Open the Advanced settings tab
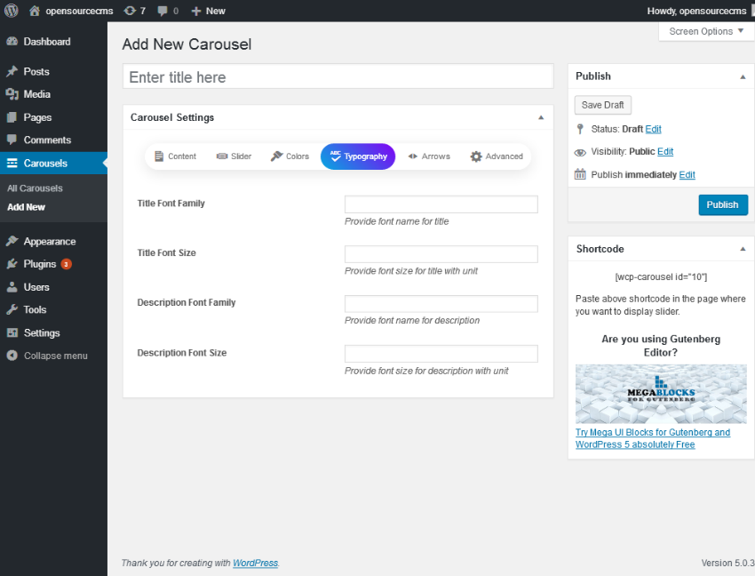This screenshot has height=576, width=755. [x=497, y=156]
